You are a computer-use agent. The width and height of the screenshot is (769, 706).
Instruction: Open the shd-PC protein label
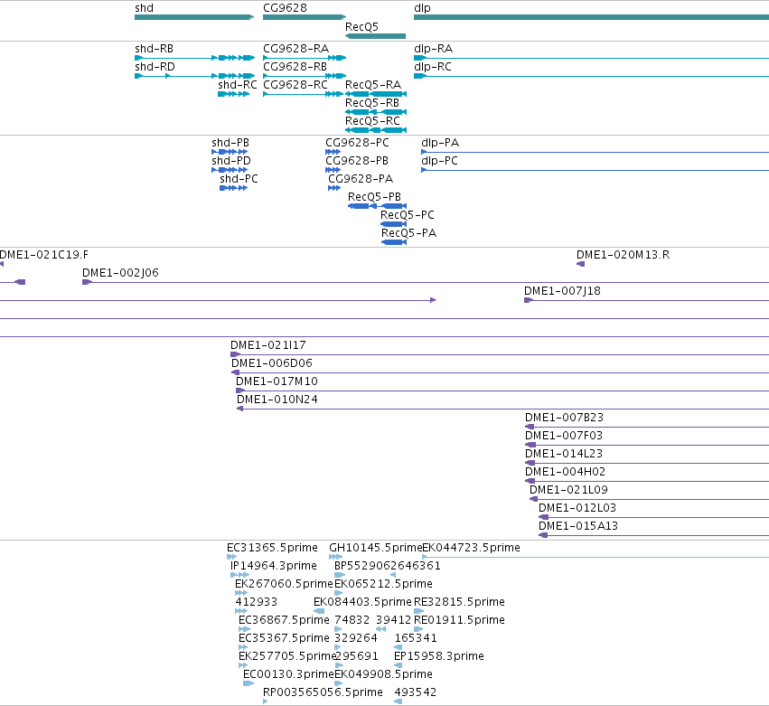tap(239, 180)
